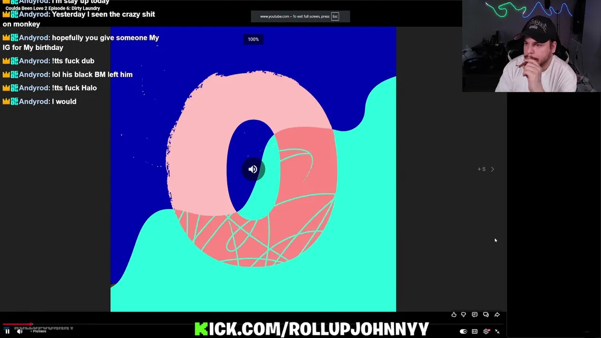Click the 100% zoom indicator
The width and height of the screenshot is (601, 338).
[x=253, y=39]
